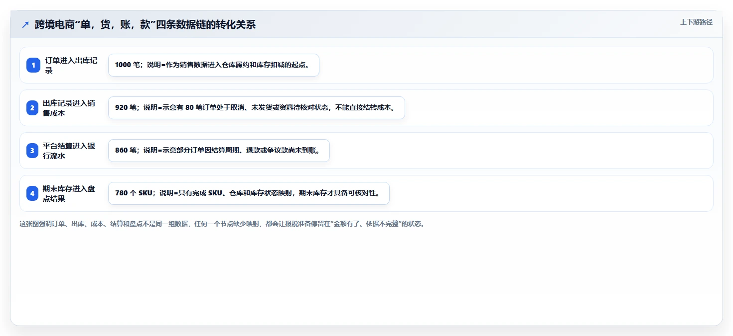
Task: Click the 1000 笔 description box
Action: pos(214,65)
